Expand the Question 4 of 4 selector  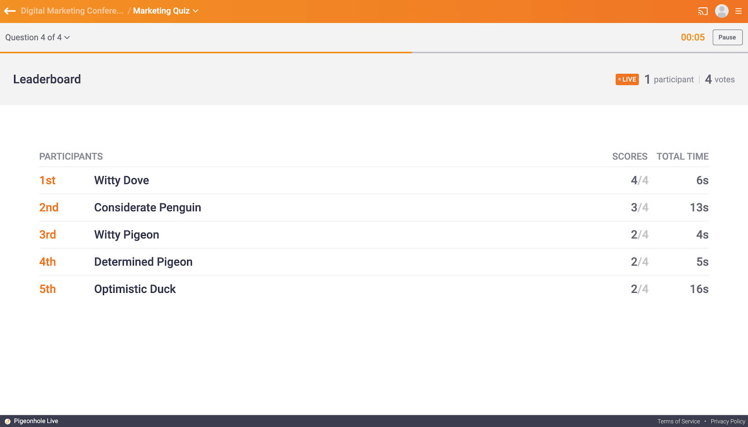[37, 37]
